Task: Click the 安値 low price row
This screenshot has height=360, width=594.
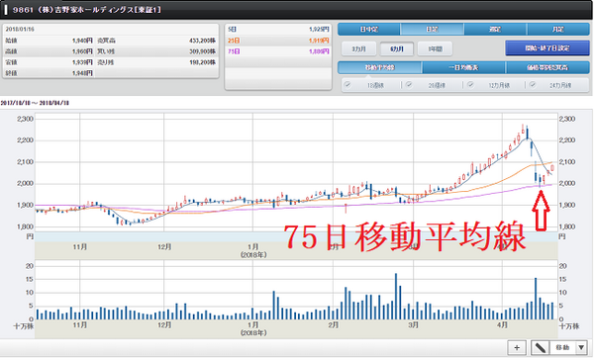Action: point(49,62)
